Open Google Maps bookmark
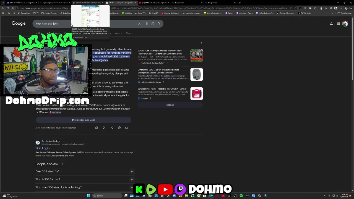This screenshot has height=199, width=354. pos(24,13)
